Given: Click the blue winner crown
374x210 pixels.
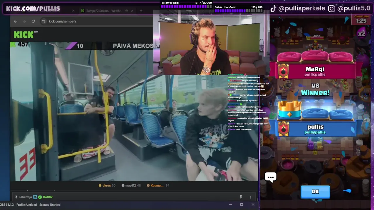Looking at the screenshot, I should tap(290, 109).
